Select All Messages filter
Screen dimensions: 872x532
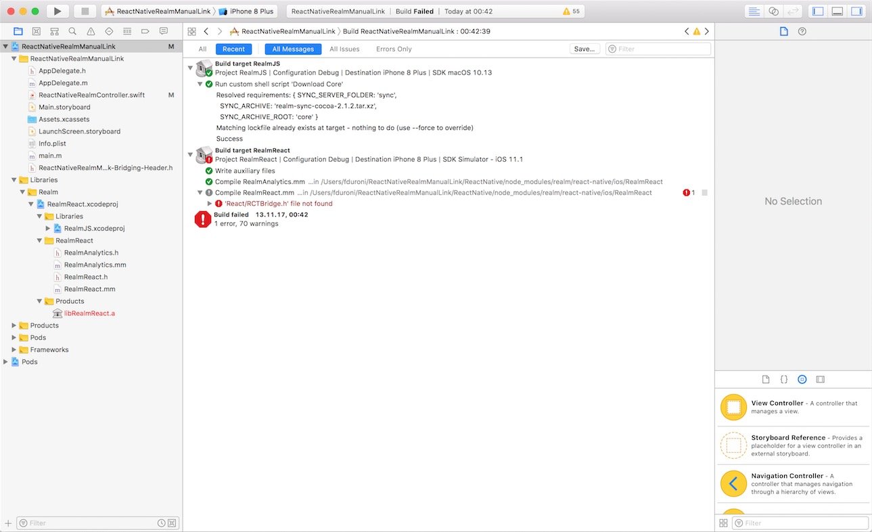[293, 49]
